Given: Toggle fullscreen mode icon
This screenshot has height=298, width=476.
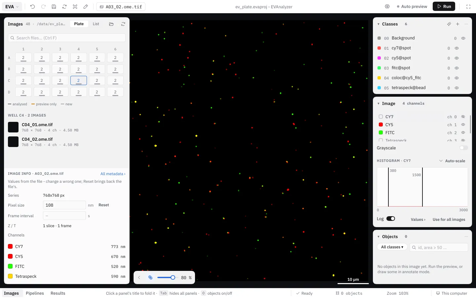Looking at the screenshot, I should [x=468, y=7].
